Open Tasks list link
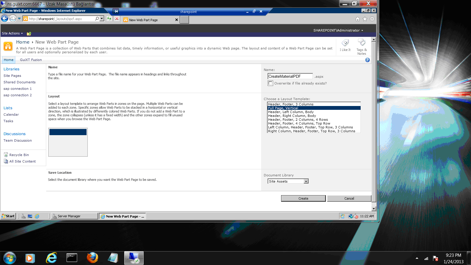Image resolution: width=471 pixels, height=265 pixels. (8, 121)
